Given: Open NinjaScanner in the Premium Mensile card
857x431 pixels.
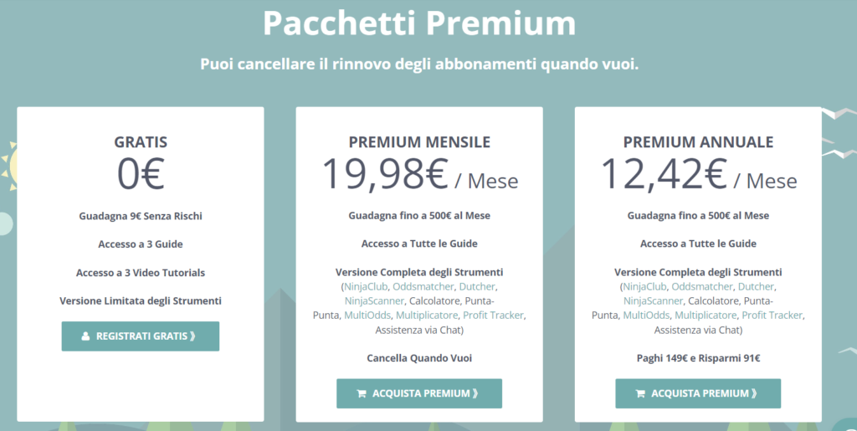Looking at the screenshot, I should pos(374,300).
